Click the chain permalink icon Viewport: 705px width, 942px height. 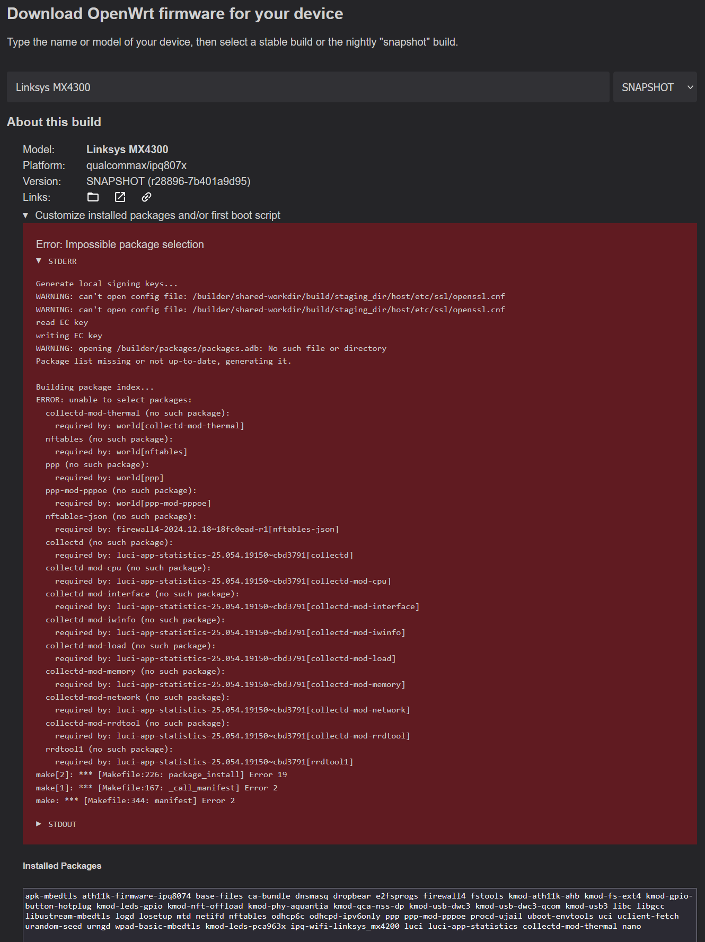(x=147, y=197)
